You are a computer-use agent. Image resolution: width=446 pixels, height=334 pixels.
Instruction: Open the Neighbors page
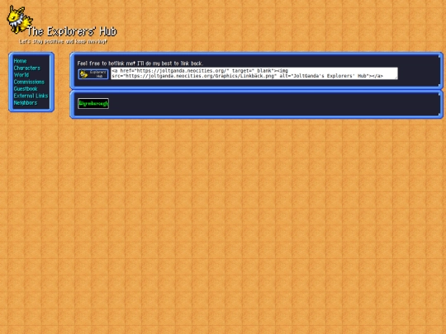tap(26, 103)
